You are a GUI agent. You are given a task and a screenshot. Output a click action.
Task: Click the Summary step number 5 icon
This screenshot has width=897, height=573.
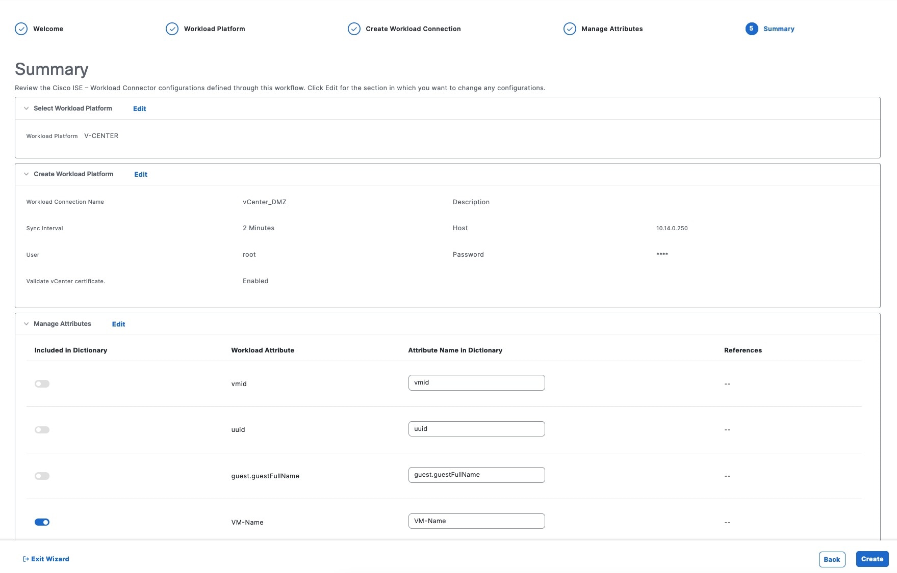tap(751, 29)
